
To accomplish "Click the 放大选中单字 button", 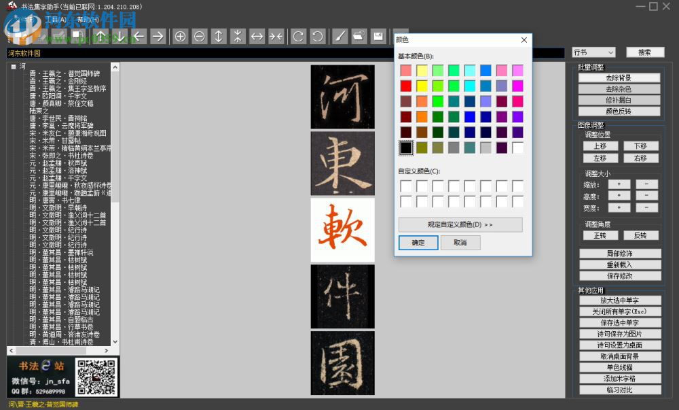I will pyautogui.click(x=620, y=301).
